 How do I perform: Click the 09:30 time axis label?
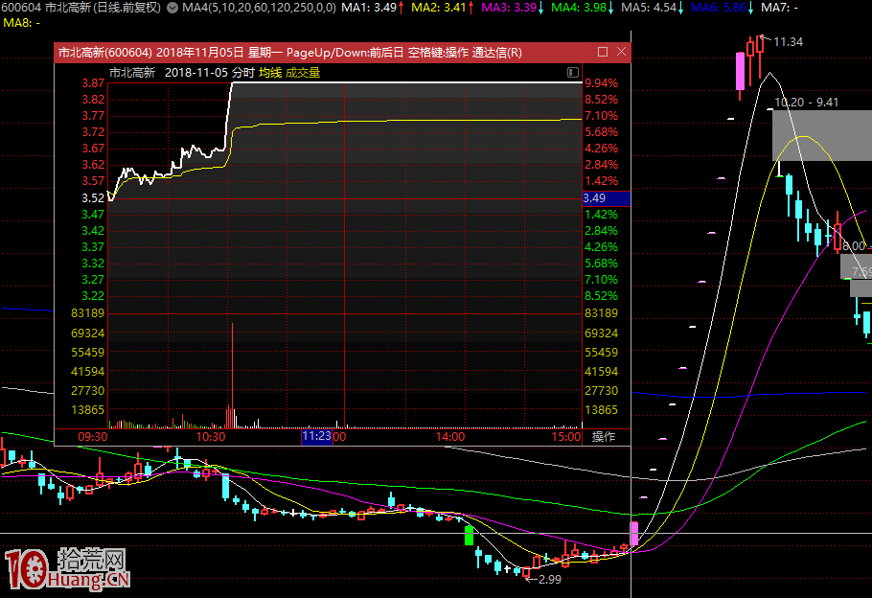tap(92, 437)
